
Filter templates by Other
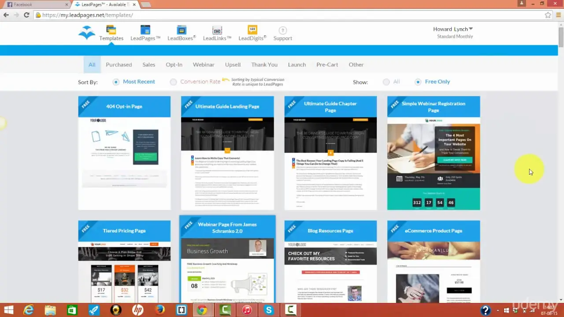[356, 65]
